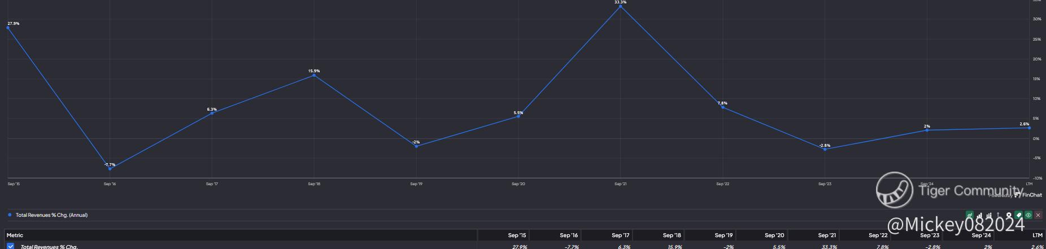This screenshot has width=1046, height=249.
Task: Click the 33.3% peak data point
Action: (x=620, y=6)
